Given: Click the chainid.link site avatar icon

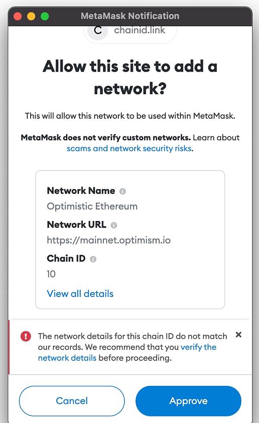Looking at the screenshot, I should [x=98, y=31].
